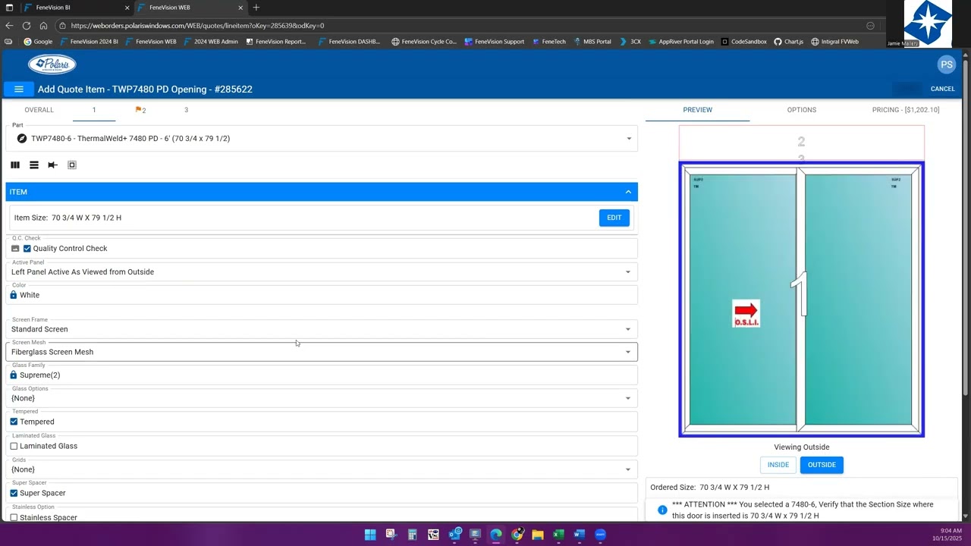The image size is (971, 546).
Task: Uncheck the Super Spacer checkbox
Action: pyautogui.click(x=14, y=493)
